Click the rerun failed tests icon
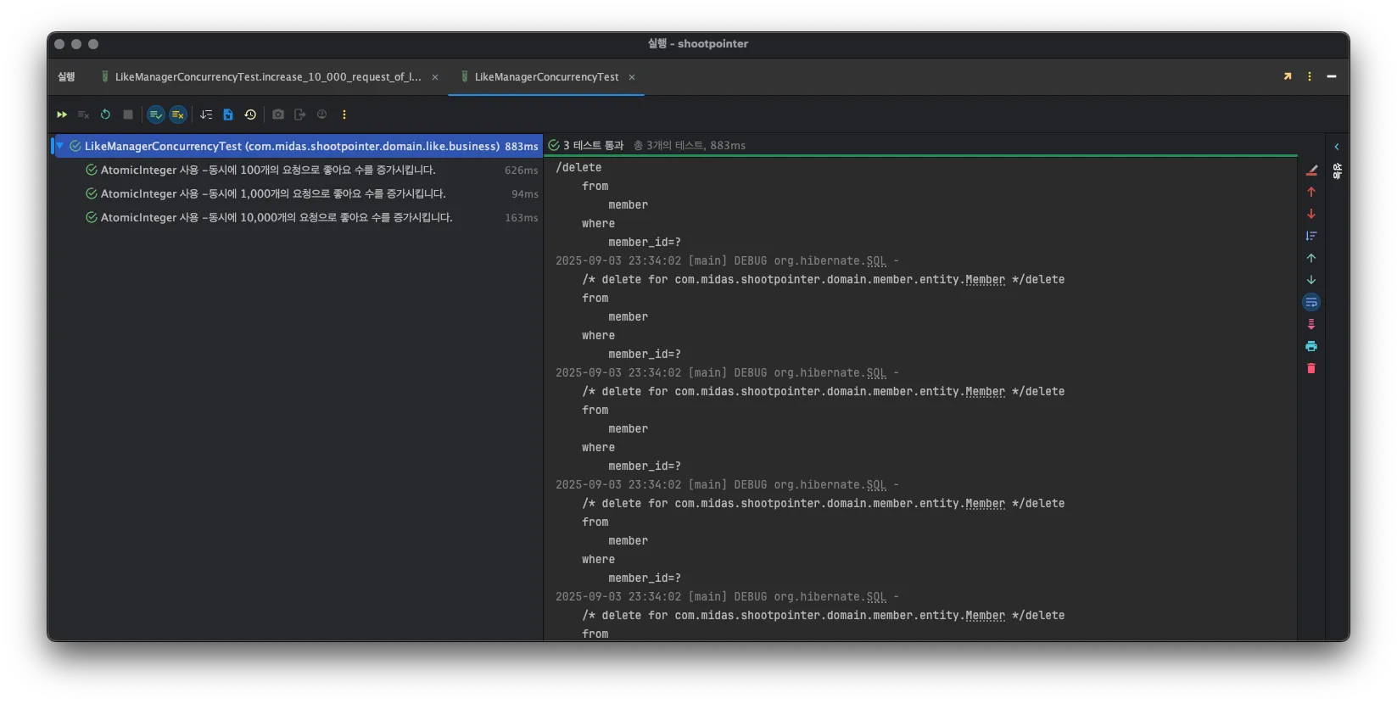 coord(83,115)
